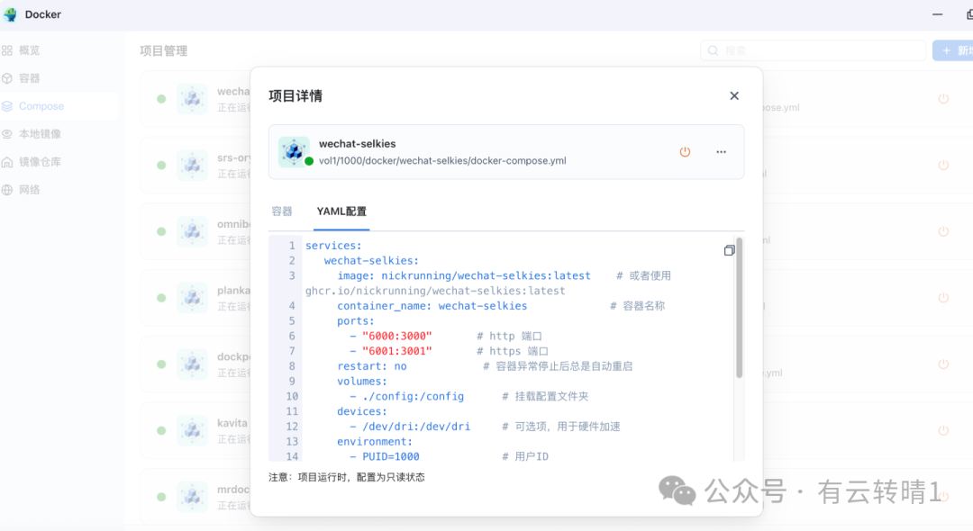Open 概览 in the sidebar
Image resolution: width=973 pixels, height=531 pixels.
(x=29, y=50)
